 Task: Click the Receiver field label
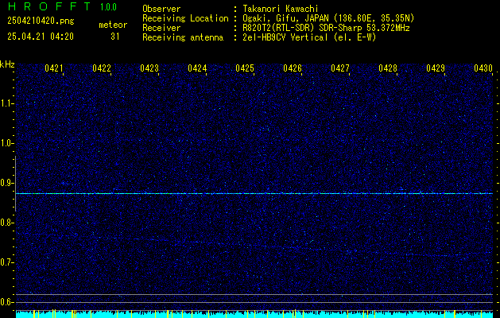tap(161, 28)
